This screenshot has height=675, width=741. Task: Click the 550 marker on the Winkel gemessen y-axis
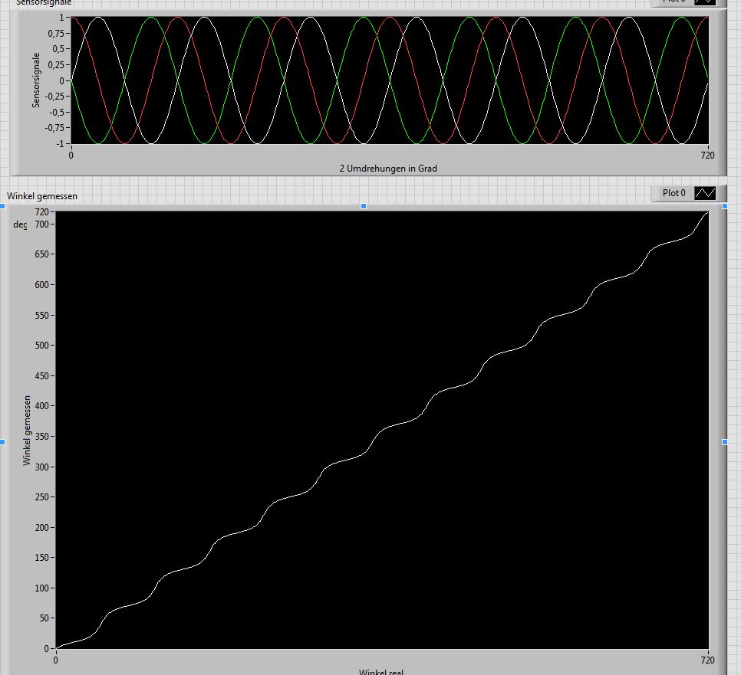click(x=42, y=316)
